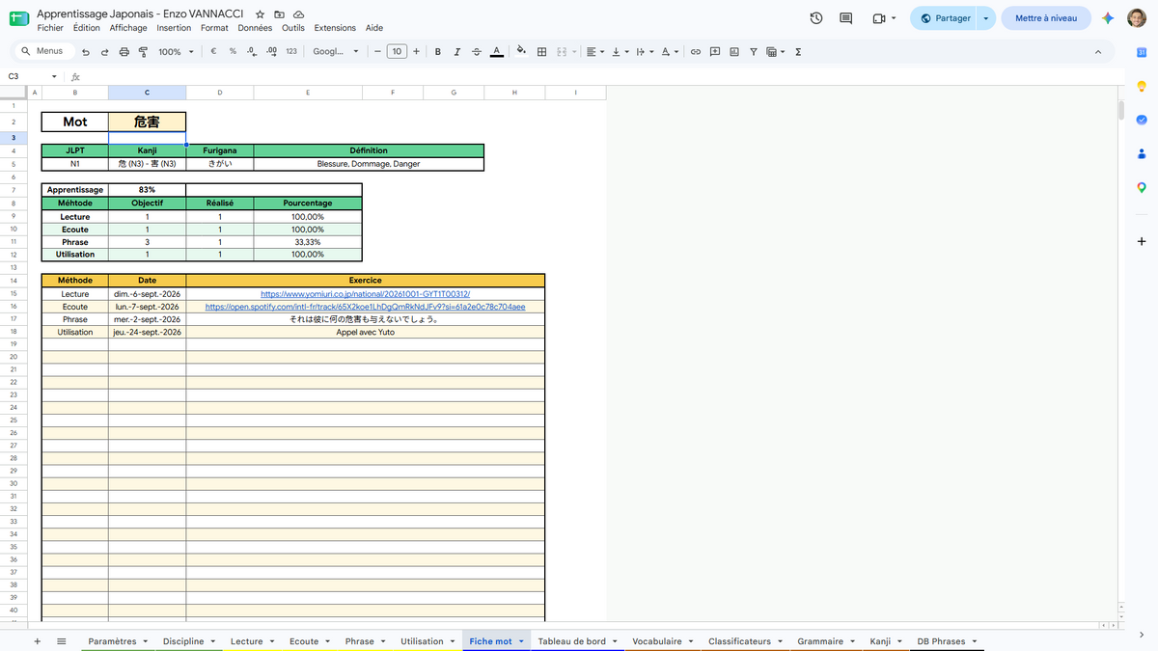Create a filter
Image resolution: width=1158 pixels, height=651 pixels.
[753, 52]
